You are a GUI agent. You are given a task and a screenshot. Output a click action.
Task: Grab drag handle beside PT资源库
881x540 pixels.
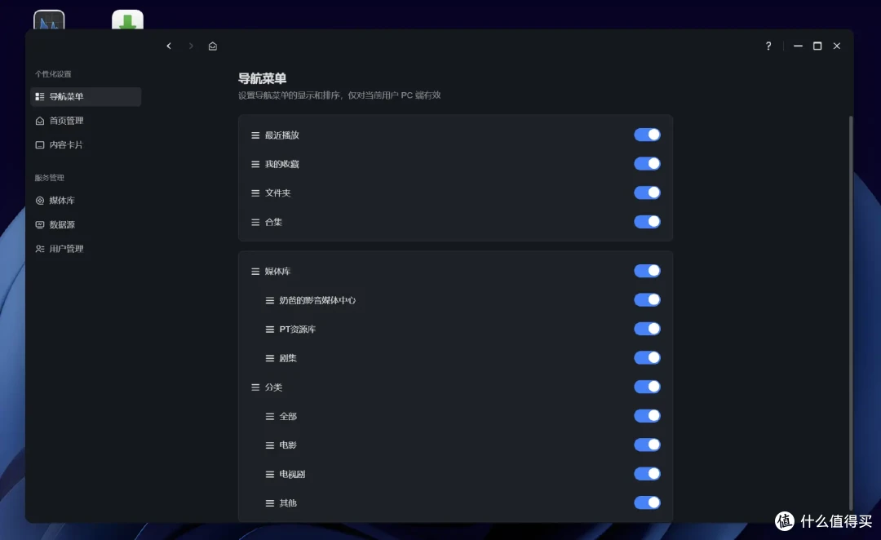click(270, 330)
